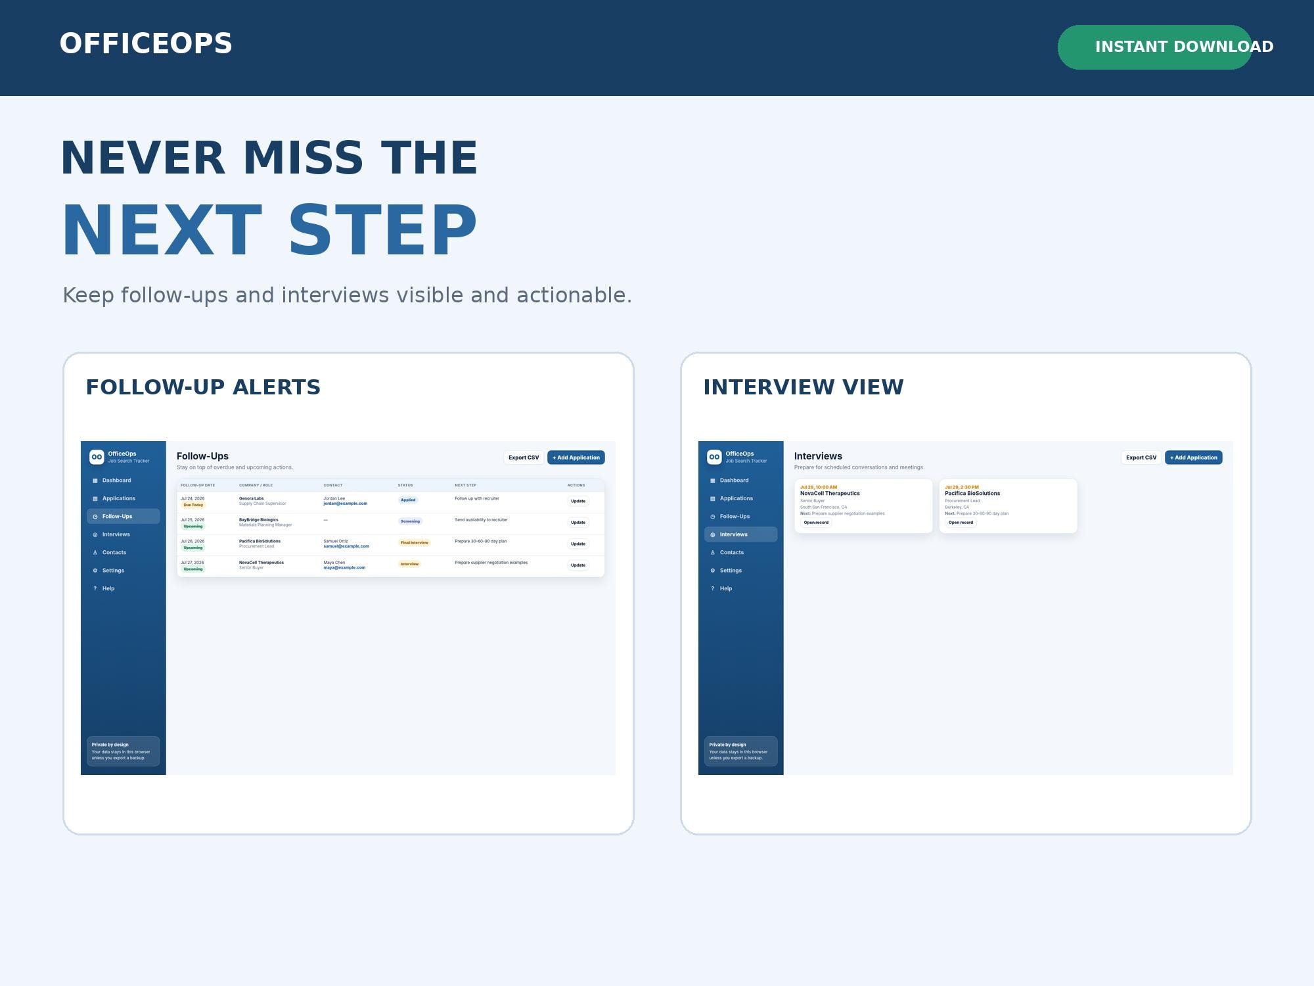The width and height of the screenshot is (1314, 986).
Task: Click Update for Genora Labs row
Action: pos(578,501)
